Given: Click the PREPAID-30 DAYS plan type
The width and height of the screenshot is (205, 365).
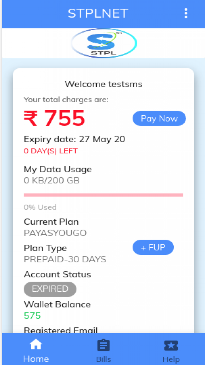Looking at the screenshot, I should [65, 259].
